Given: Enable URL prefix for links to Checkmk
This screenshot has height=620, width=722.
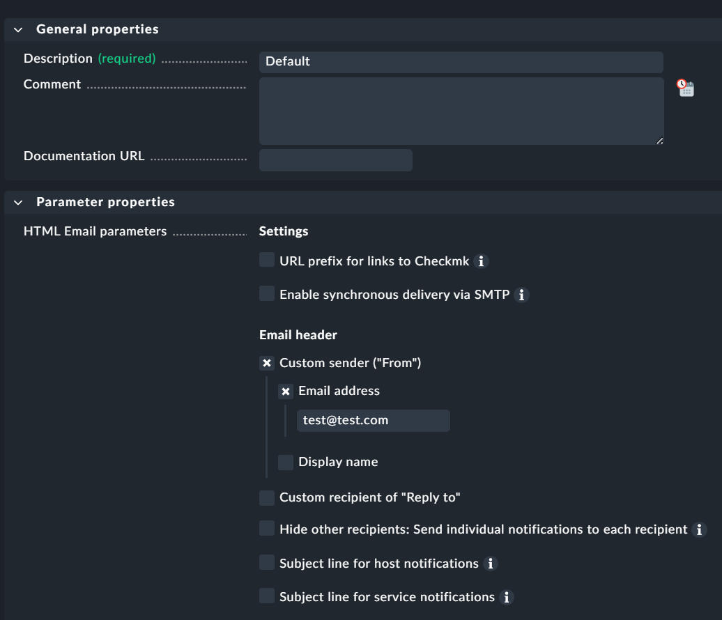Looking at the screenshot, I should 267,261.
